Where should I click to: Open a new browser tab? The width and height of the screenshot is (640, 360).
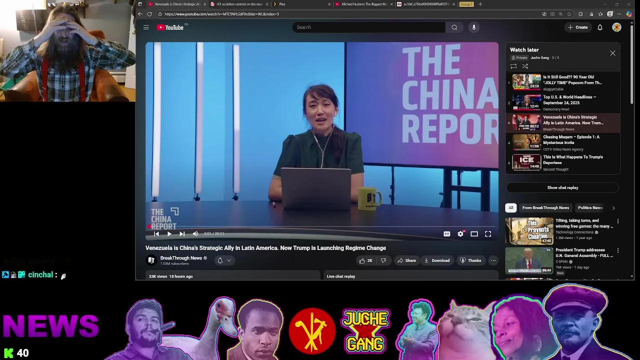coord(480,4)
